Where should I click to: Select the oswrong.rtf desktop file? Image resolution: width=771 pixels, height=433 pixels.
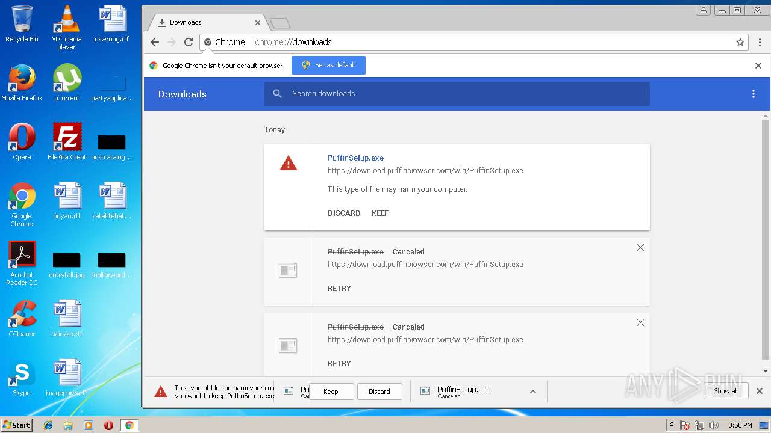[x=112, y=25]
